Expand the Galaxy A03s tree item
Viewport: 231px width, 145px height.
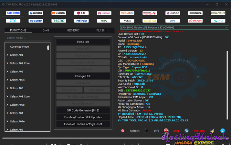[7, 105]
